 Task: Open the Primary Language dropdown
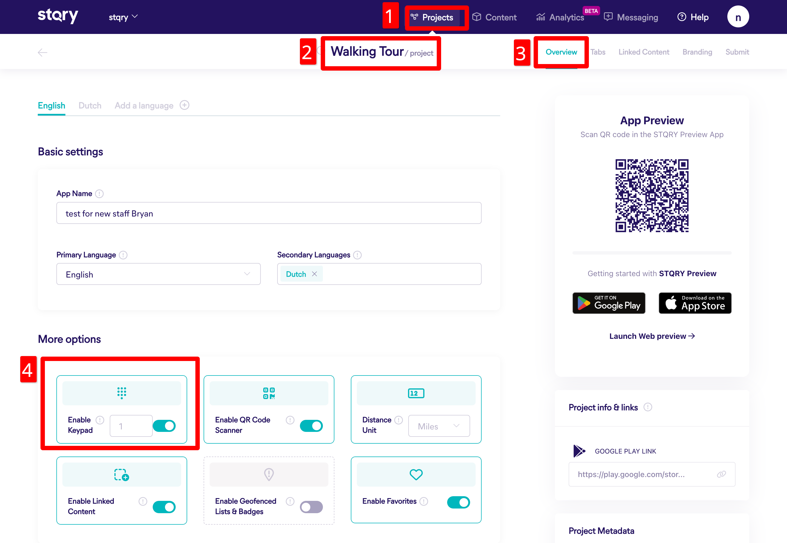pyautogui.click(x=158, y=274)
